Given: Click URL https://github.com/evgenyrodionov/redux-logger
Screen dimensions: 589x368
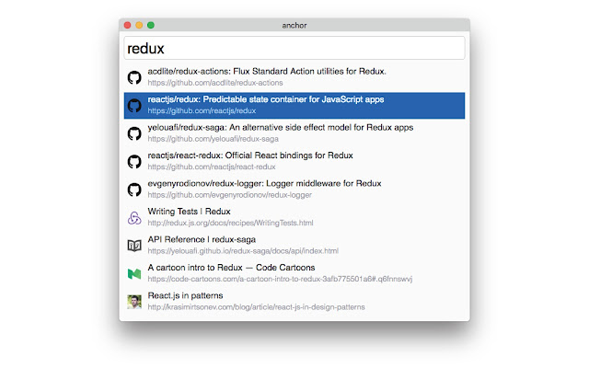Looking at the screenshot, I should pos(229,195).
